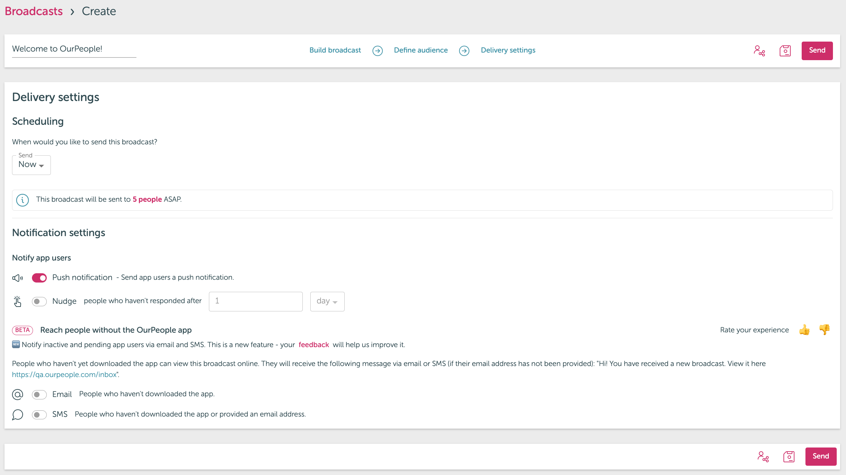Viewport: 846px width, 475px height.
Task: Click the SMS speech bubble icon
Action: (x=18, y=415)
